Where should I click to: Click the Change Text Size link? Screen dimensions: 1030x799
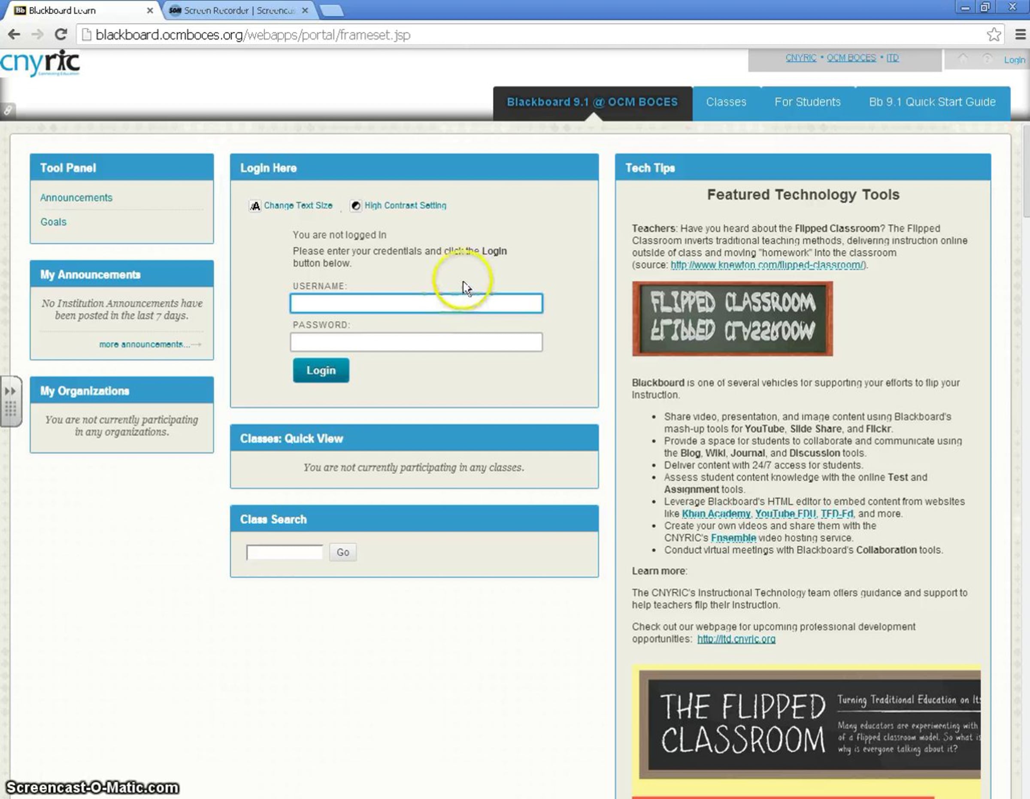pyautogui.click(x=298, y=206)
